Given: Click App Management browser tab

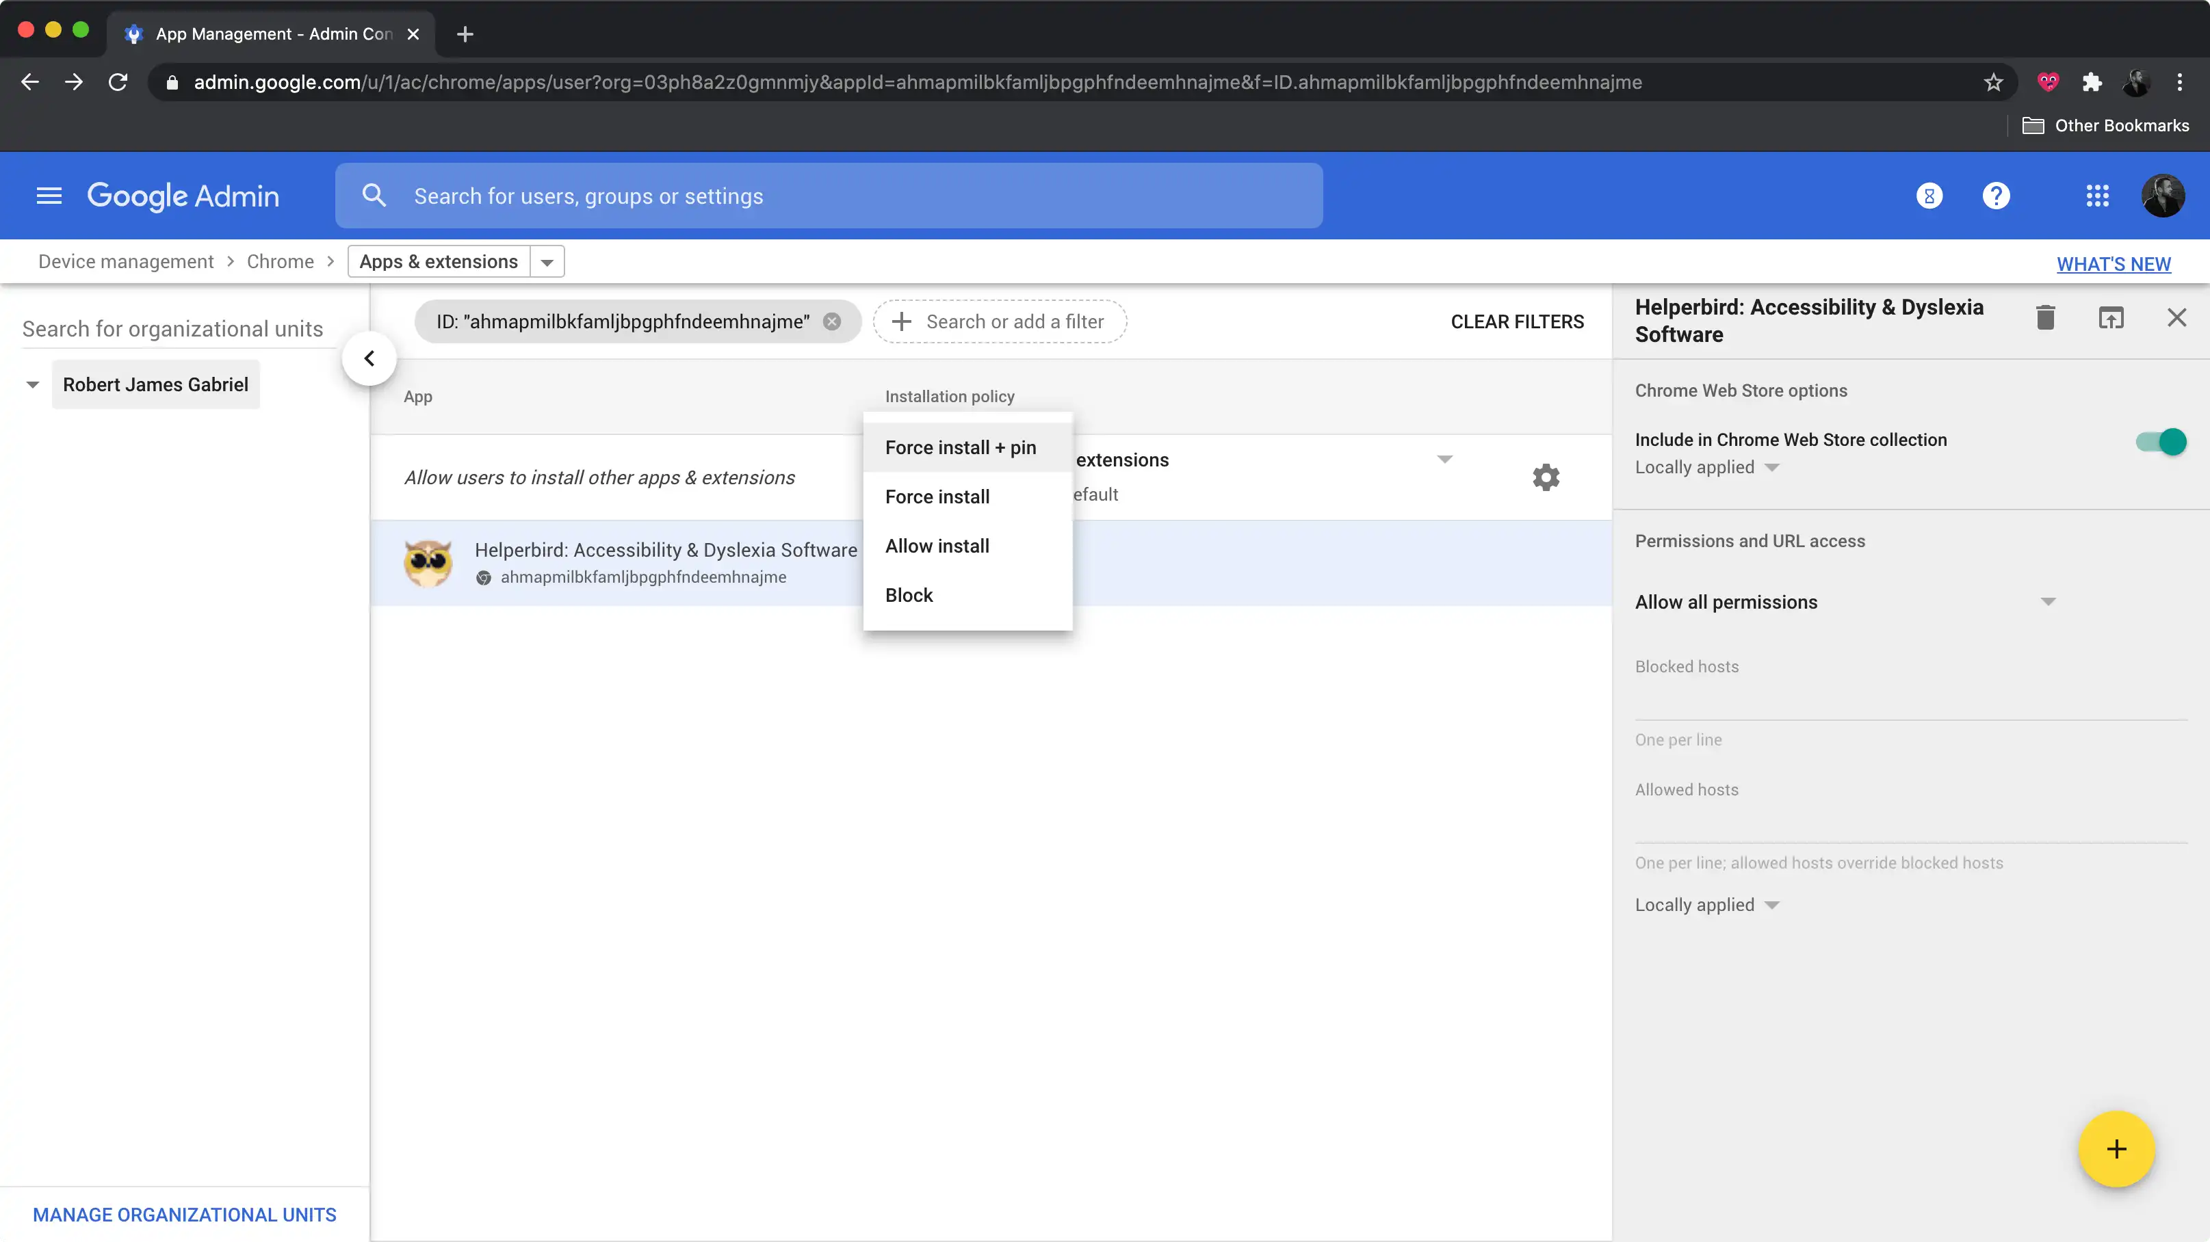Looking at the screenshot, I should (x=271, y=34).
